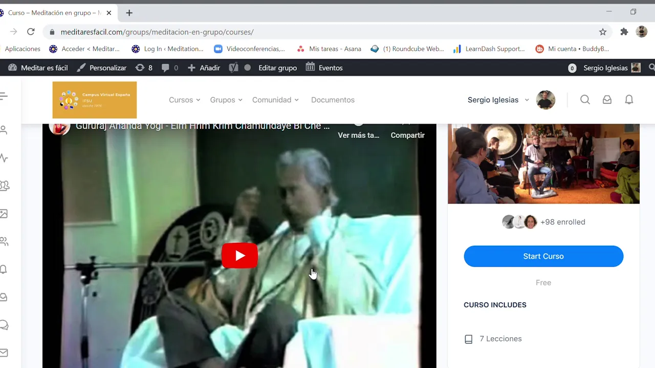Image resolution: width=655 pixels, height=368 pixels.
Task: Click the 7 Lecciones entry
Action: [x=500, y=339]
